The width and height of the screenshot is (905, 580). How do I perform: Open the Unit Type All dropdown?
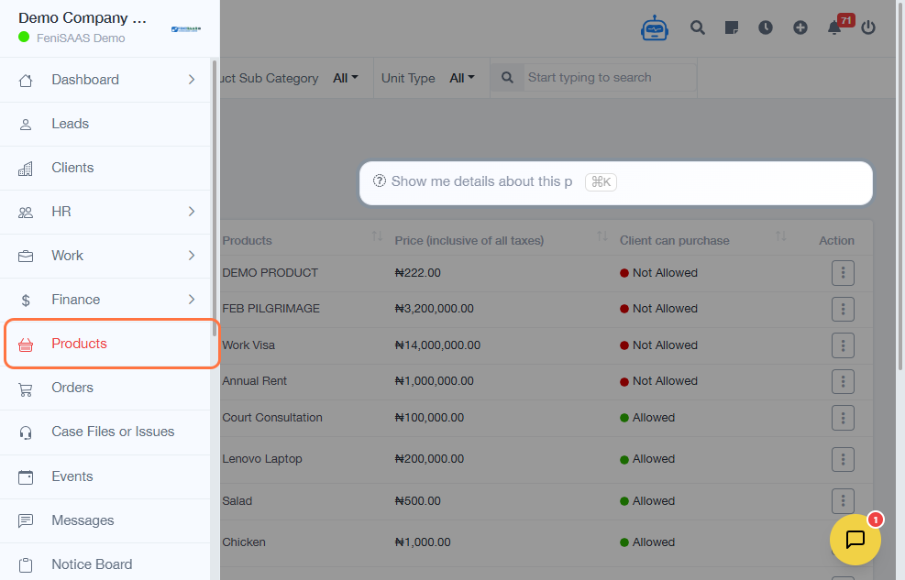(462, 79)
